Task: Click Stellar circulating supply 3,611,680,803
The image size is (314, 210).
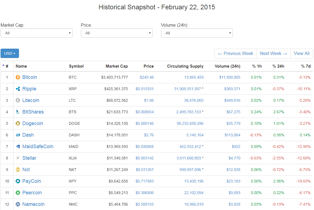Action: coord(189,158)
